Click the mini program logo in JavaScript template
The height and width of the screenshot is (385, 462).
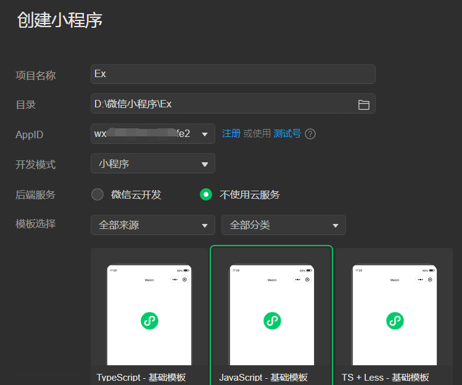(272, 321)
